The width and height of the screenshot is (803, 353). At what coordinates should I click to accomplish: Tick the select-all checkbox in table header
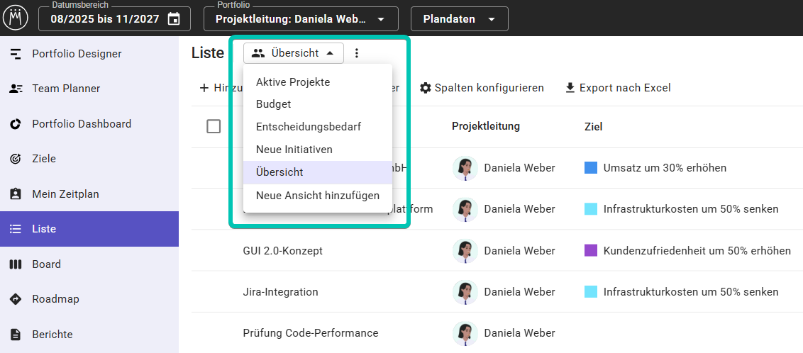click(214, 126)
